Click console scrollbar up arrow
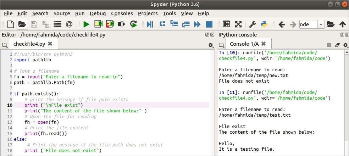 pyautogui.click(x=347, y=52)
